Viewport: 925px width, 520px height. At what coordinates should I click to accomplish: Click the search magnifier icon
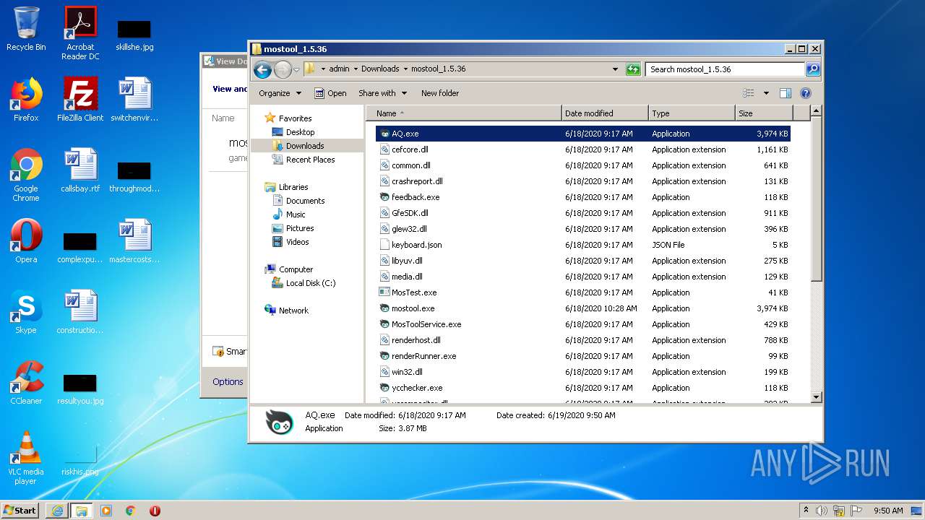[x=813, y=69]
